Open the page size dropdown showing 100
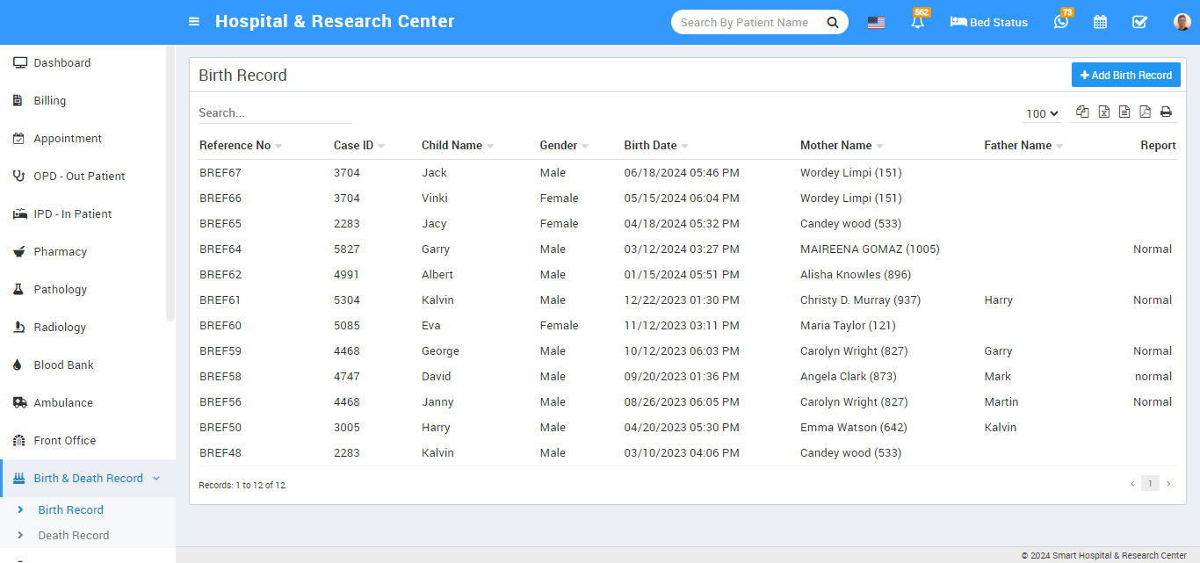 click(x=1042, y=113)
